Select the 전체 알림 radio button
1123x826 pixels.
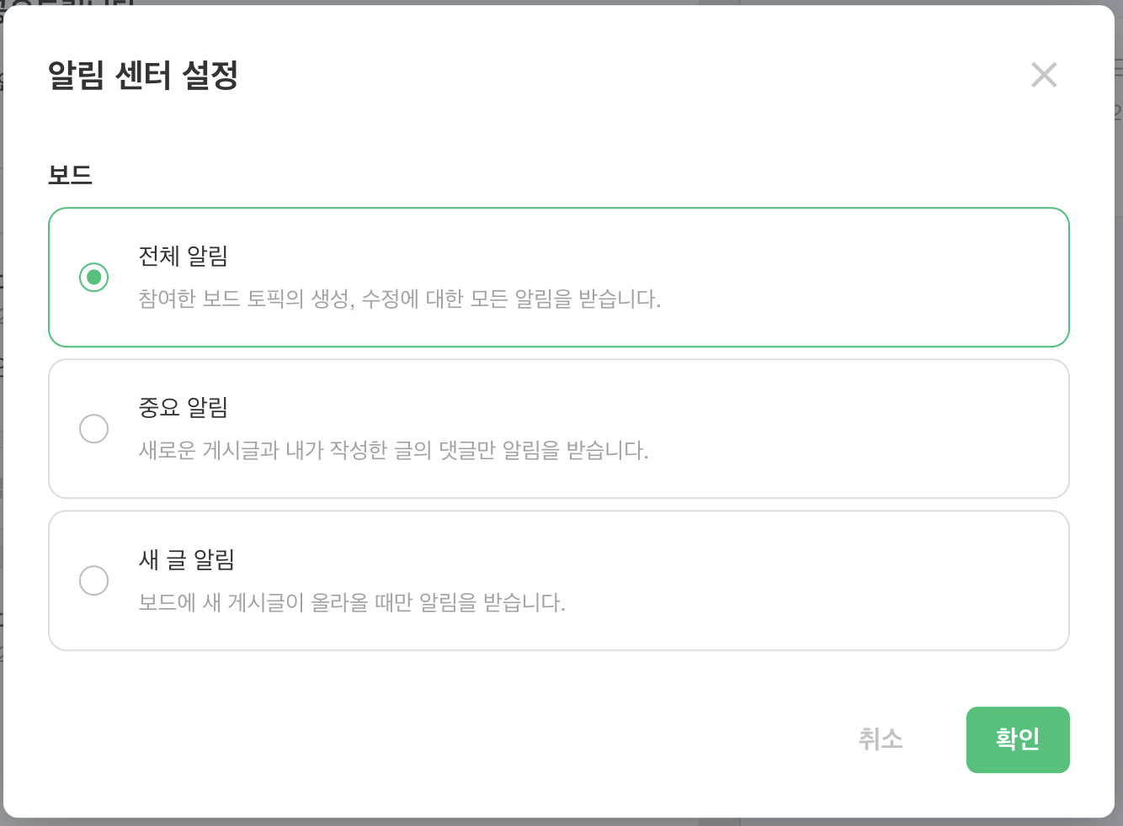click(x=93, y=277)
